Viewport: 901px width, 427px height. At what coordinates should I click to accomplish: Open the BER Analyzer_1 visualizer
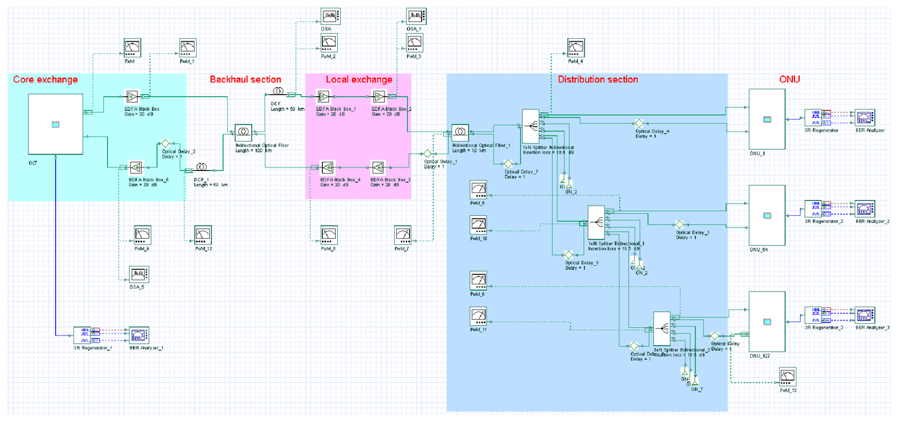pos(139,335)
